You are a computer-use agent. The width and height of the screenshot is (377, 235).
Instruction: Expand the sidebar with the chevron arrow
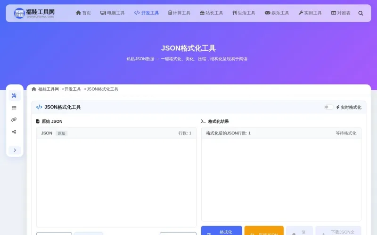tap(15, 150)
